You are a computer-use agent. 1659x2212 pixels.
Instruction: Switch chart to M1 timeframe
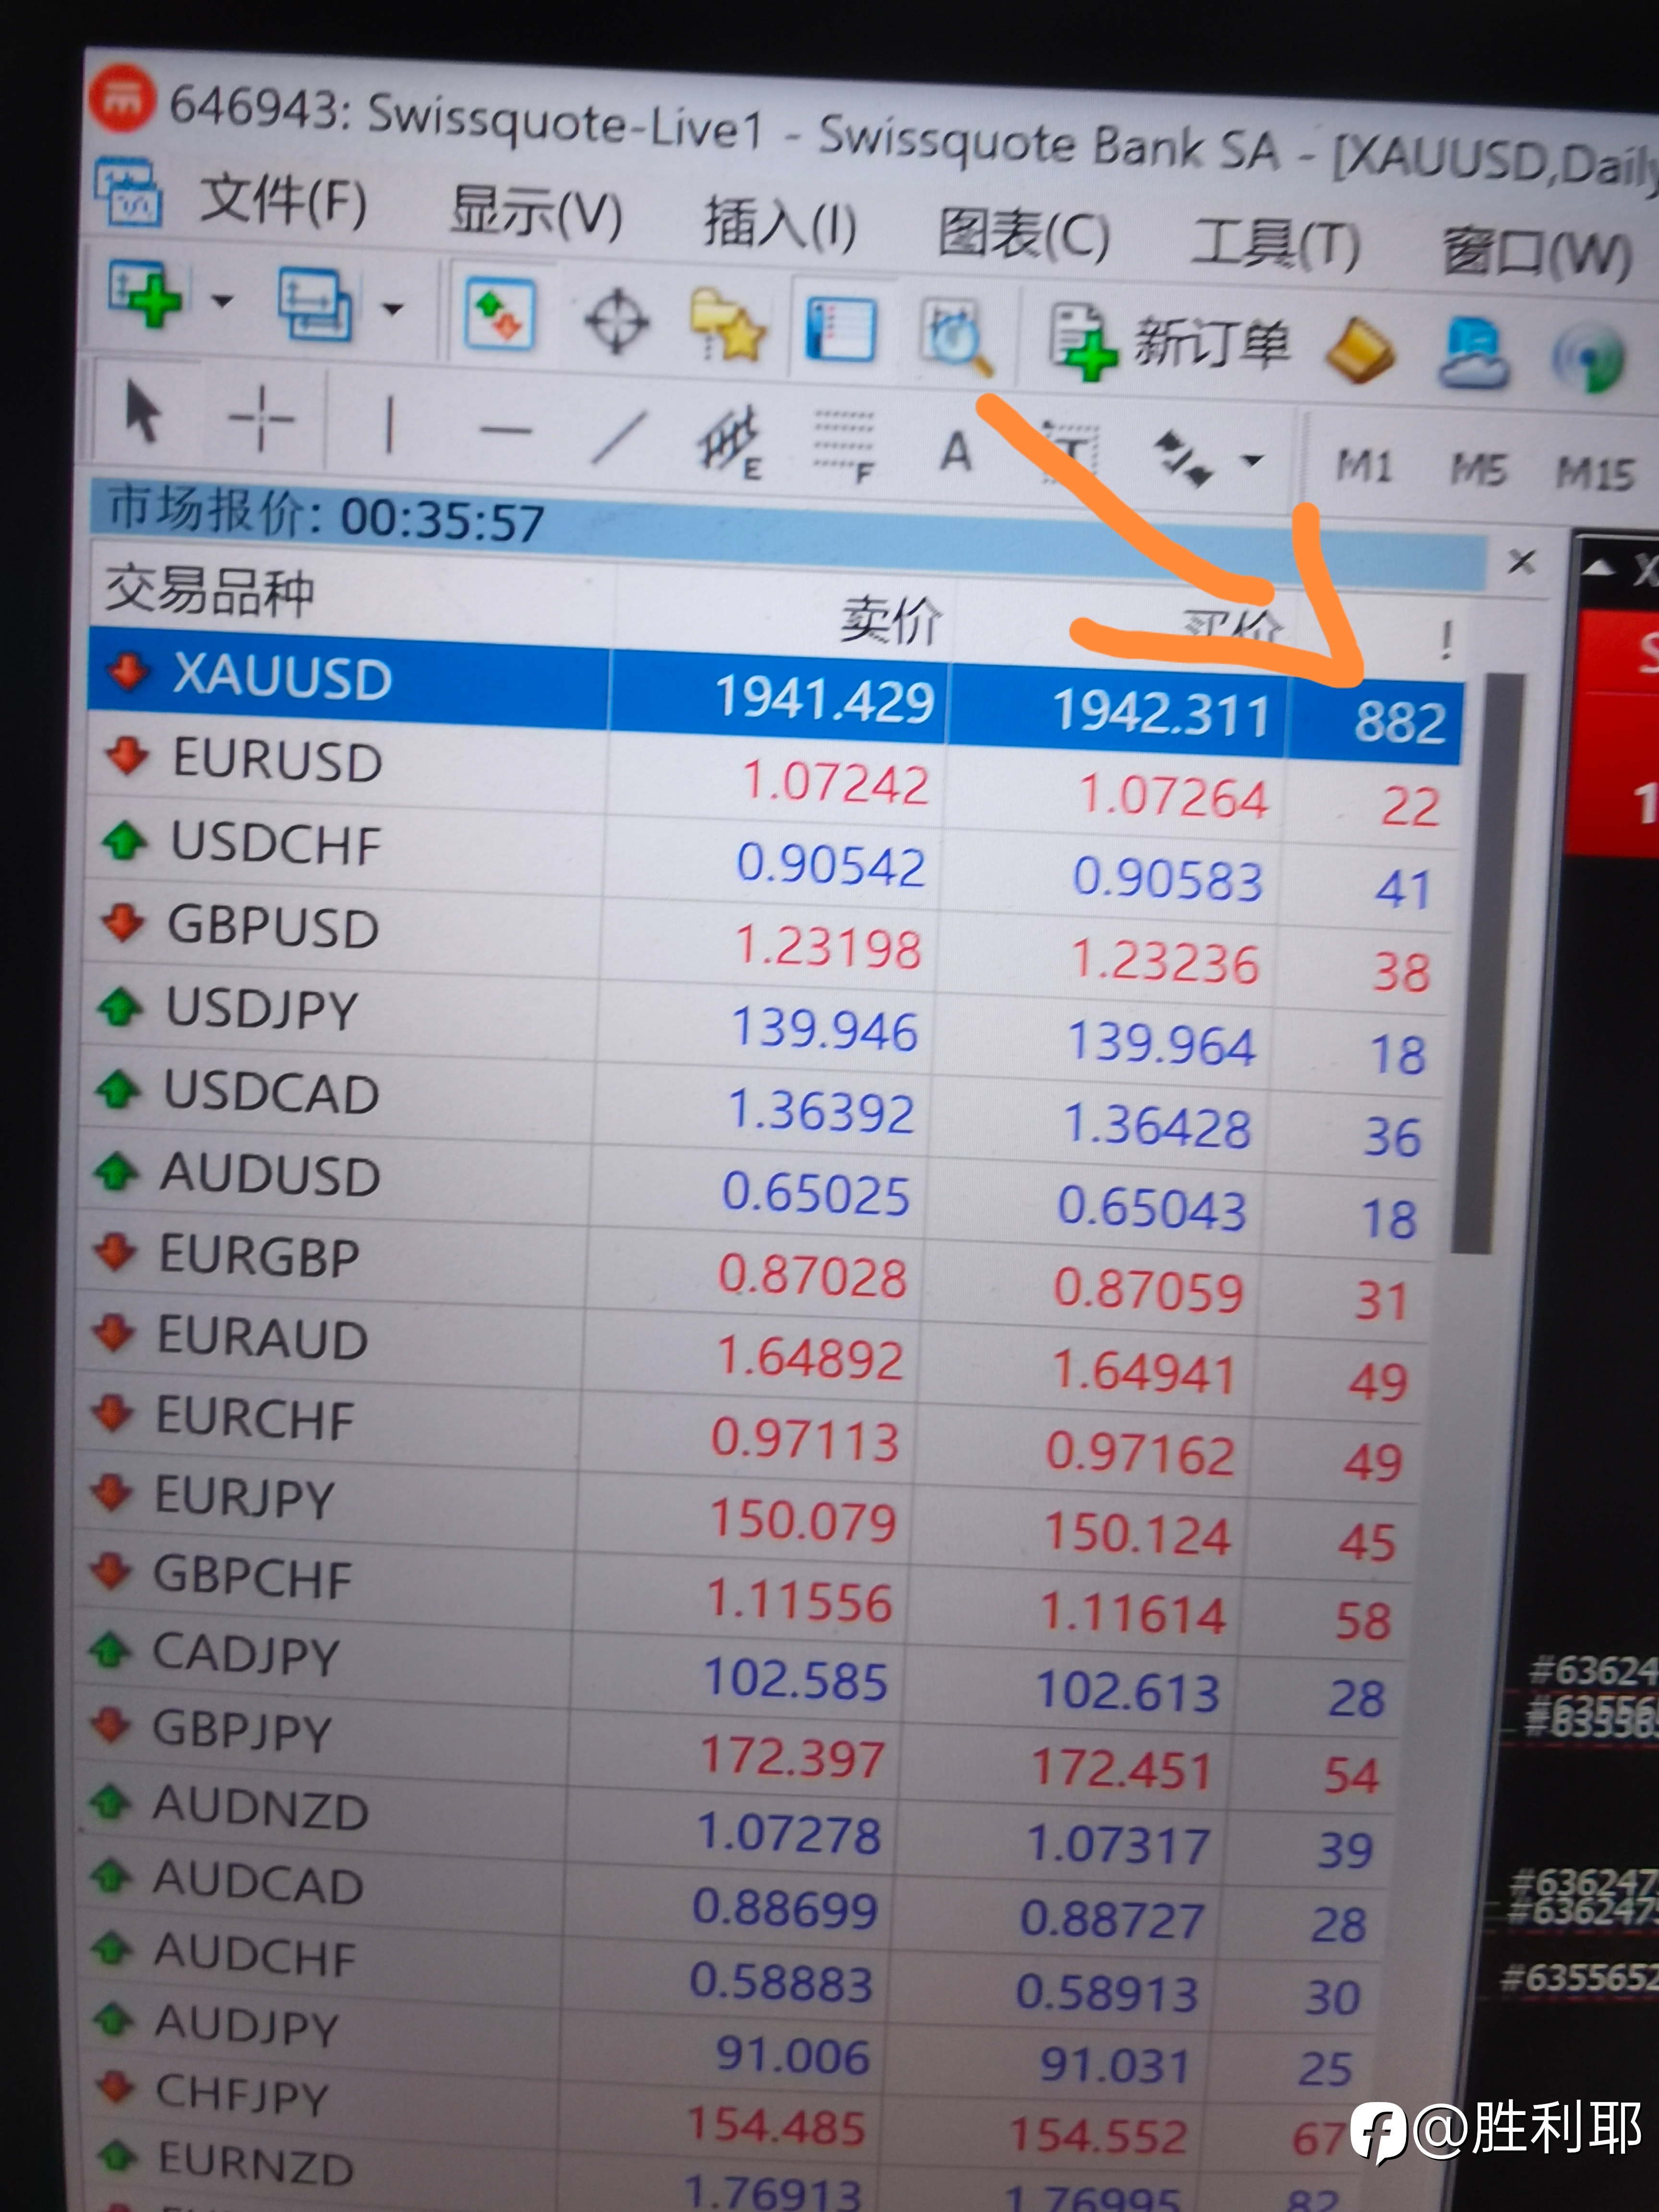(x=1365, y=466)
